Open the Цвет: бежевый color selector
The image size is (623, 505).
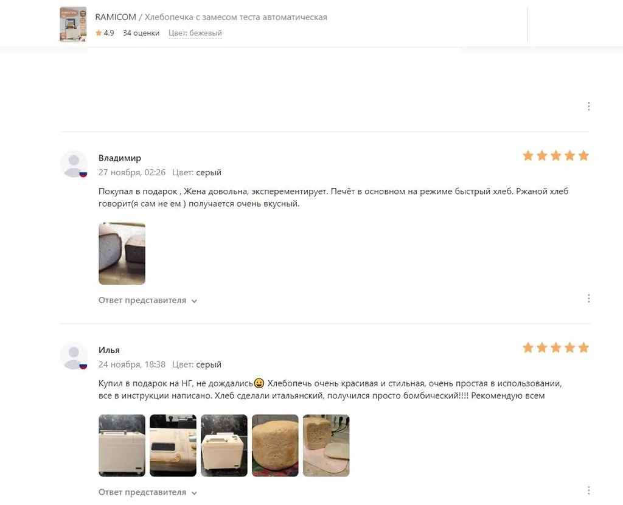click(x=195, y=33)
